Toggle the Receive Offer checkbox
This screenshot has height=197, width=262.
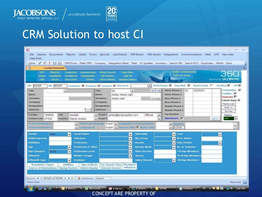pyautogui.click(x=138, y=127)
